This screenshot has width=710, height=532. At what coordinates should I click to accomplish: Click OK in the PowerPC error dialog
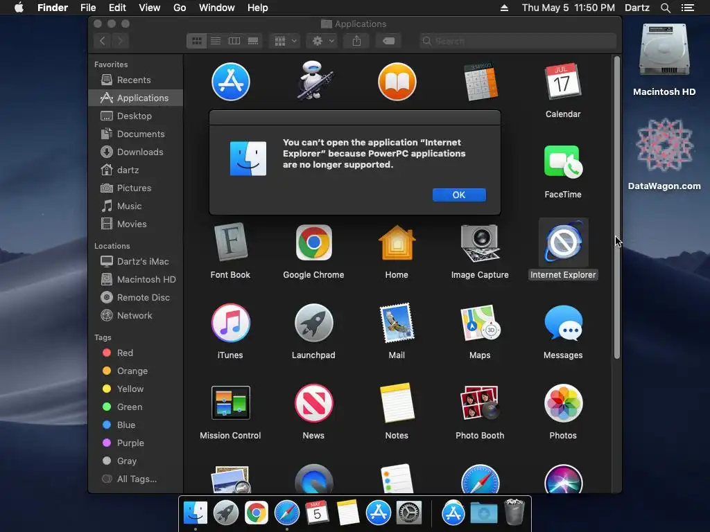point(459,195)
